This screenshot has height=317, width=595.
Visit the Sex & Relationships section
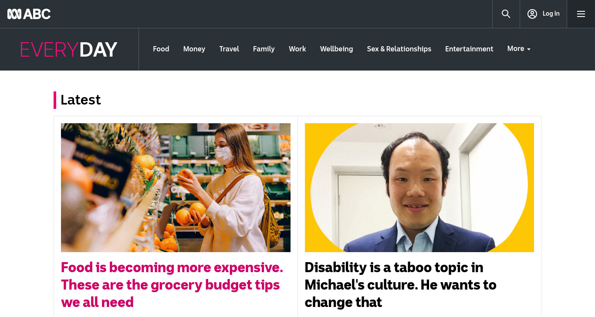tap(399, 49)
